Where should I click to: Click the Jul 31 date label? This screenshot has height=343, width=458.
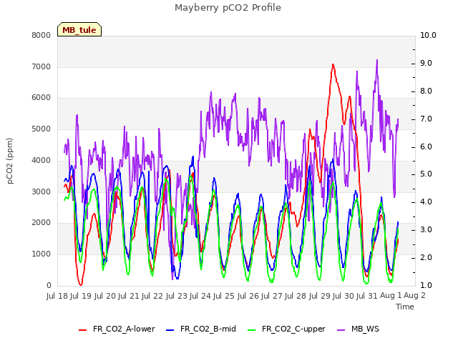[367, 296]
